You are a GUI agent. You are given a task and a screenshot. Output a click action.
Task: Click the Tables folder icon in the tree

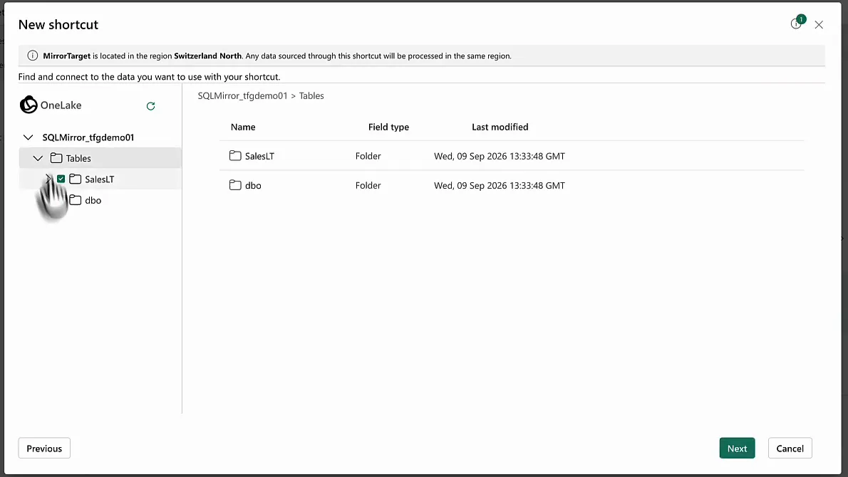click(56, 158)
